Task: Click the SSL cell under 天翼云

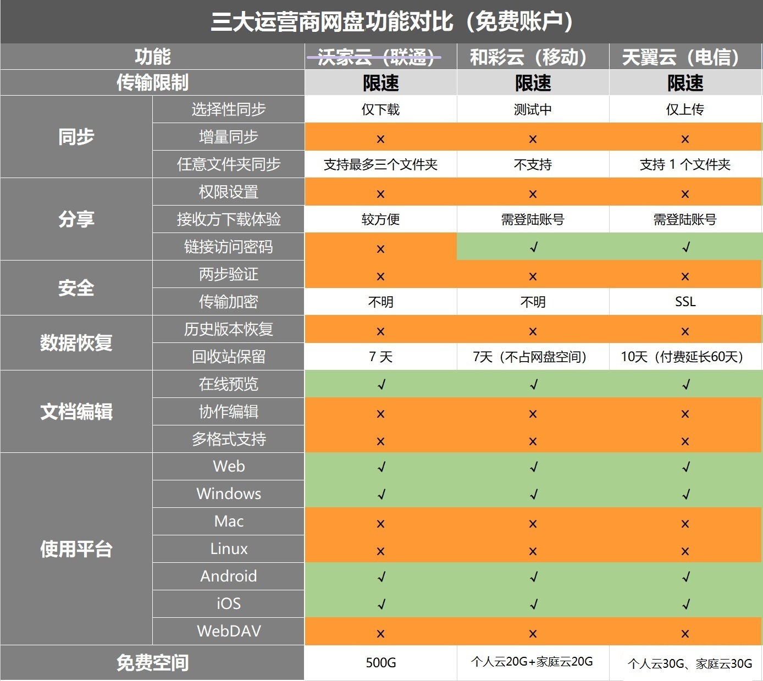Action: pyautogui.click(x=685, y=302)
